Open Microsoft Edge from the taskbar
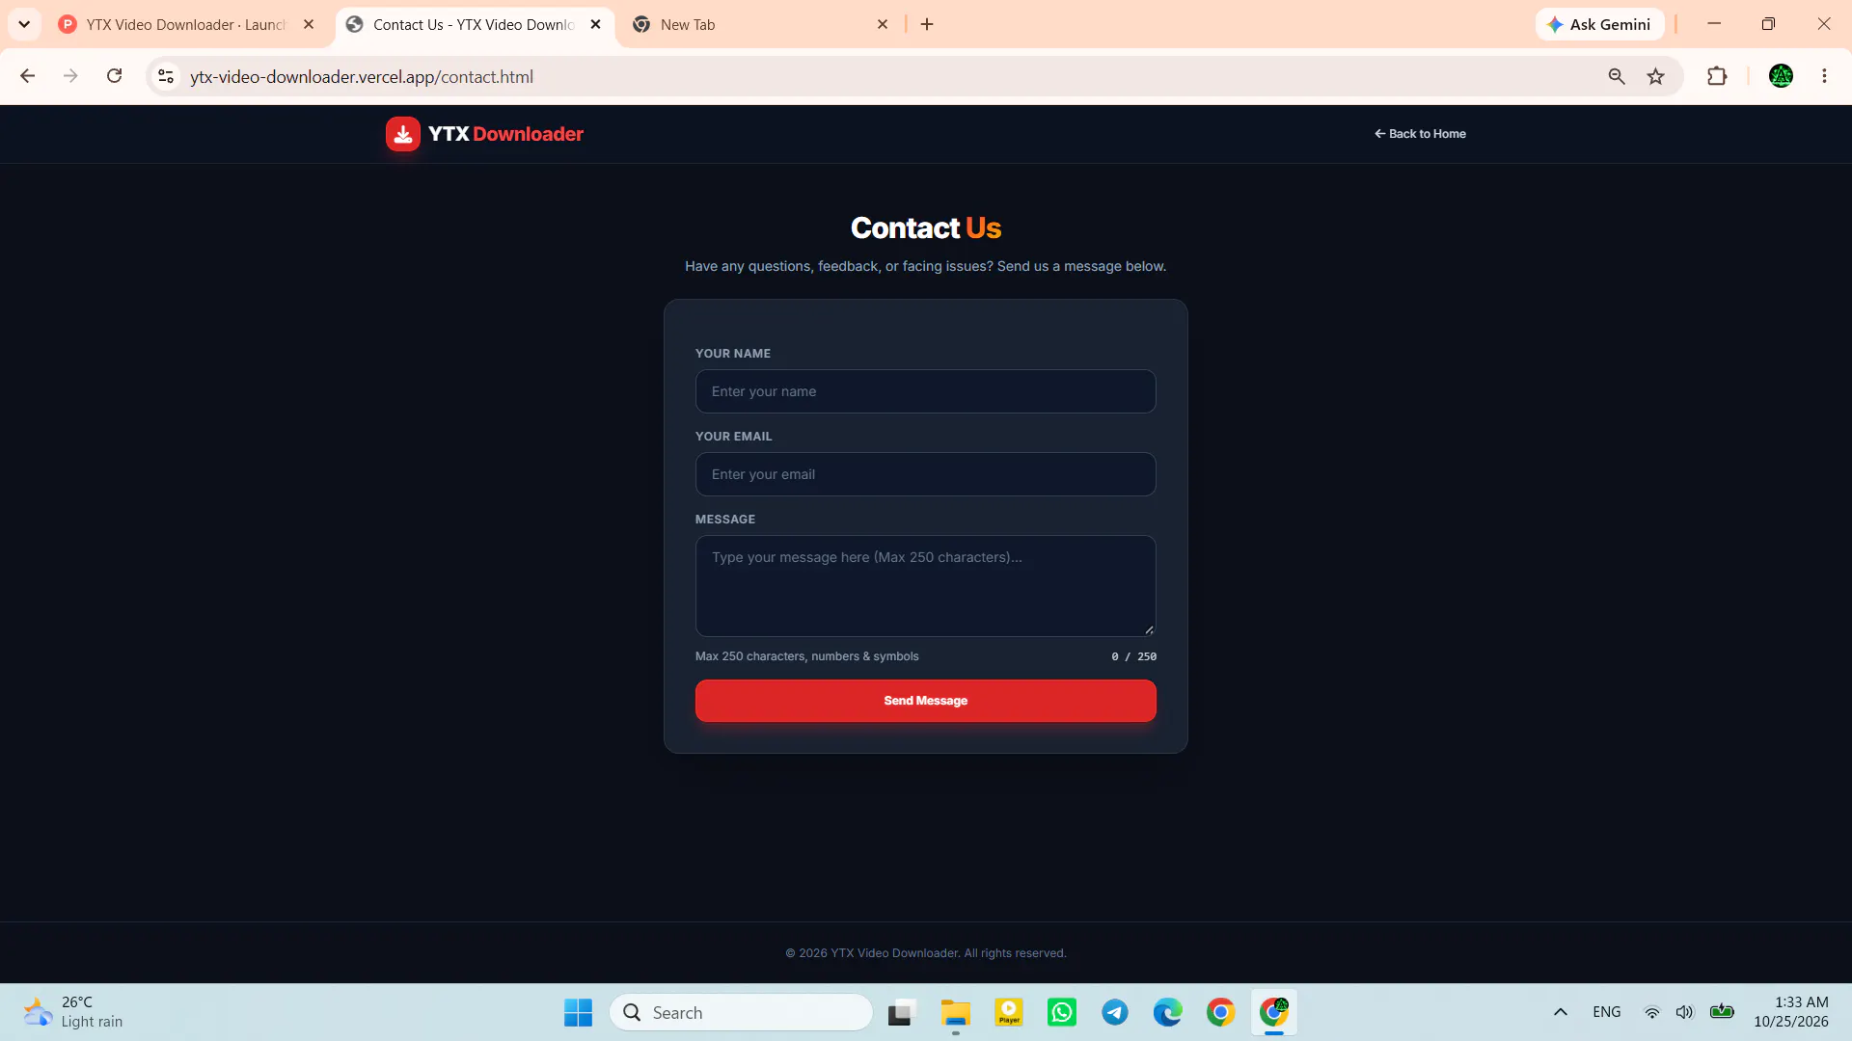This screenshot has height=1041, width=1852. click(x=1168, y=1012)
